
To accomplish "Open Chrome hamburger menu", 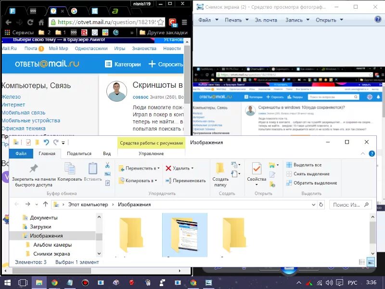I will pyautogui.click(x=184, y=22).
